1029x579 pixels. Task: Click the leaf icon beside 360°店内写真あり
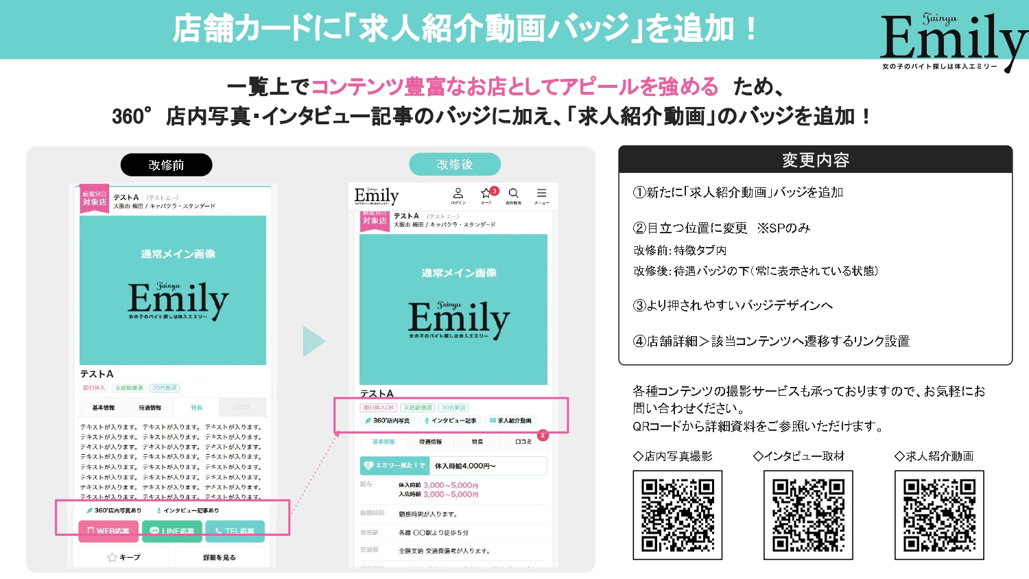(89, 510)
